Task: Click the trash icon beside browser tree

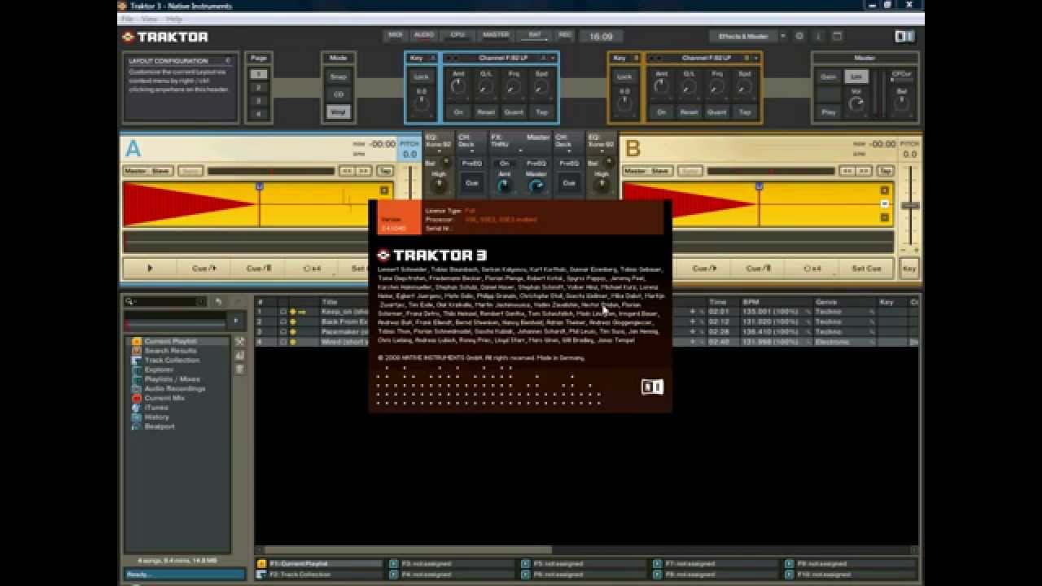Action: click(x=240, y=370)
